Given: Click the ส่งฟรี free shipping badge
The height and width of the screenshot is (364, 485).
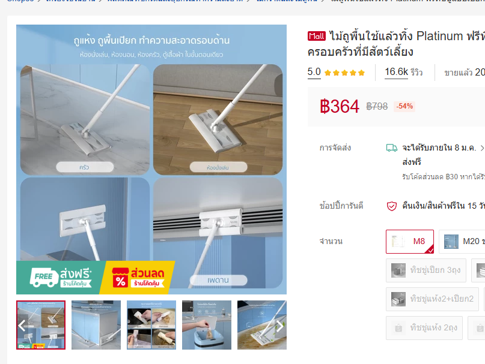Looking at the screenshot, I should pyautogui.click(x=60, y=277).
